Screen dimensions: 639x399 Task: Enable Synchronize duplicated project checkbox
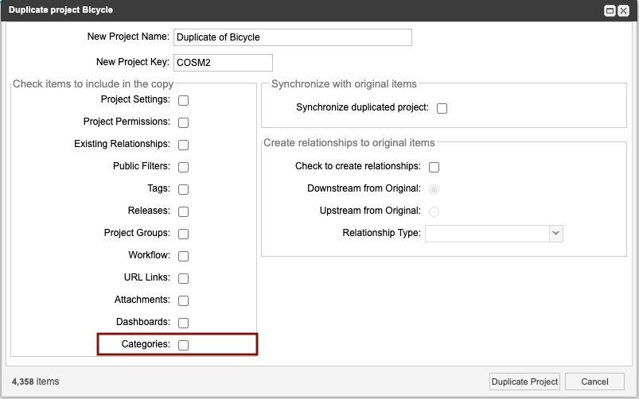tap(442, 108)
